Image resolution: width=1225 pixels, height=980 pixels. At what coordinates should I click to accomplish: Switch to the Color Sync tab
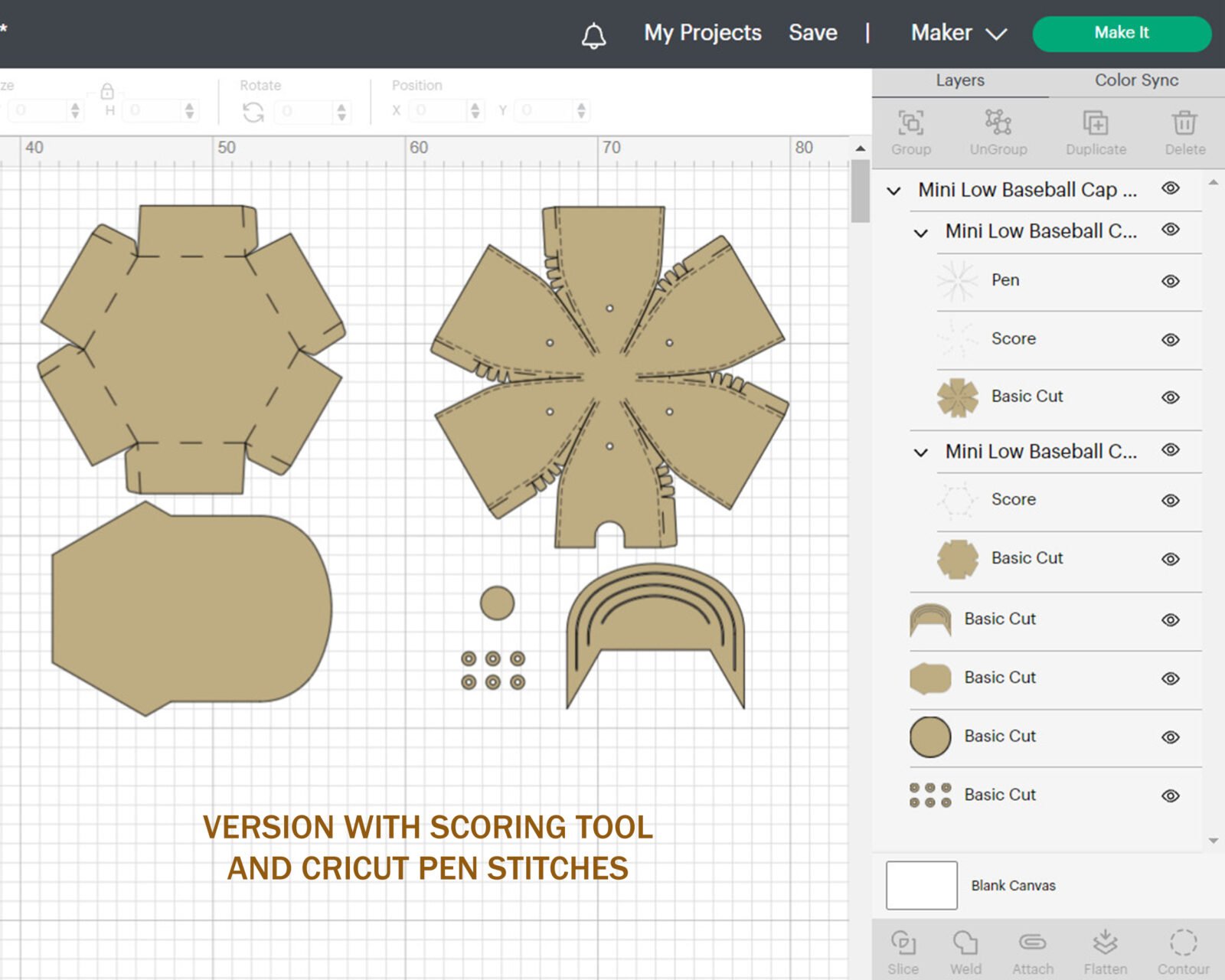point(1136,80)
